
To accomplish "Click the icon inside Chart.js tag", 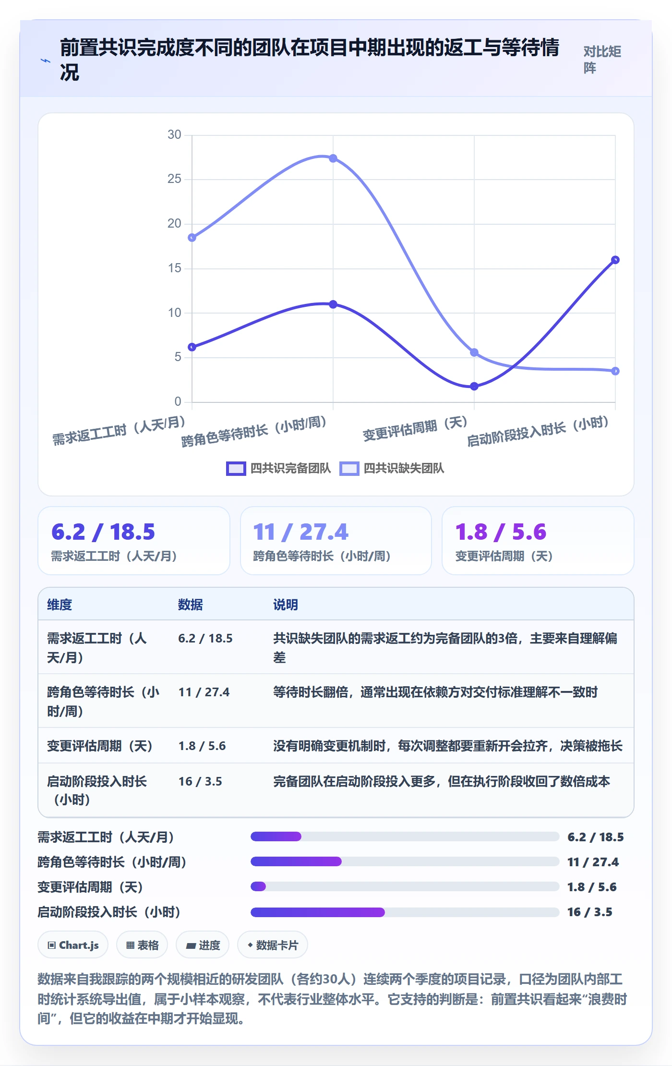I will (52, 945).
